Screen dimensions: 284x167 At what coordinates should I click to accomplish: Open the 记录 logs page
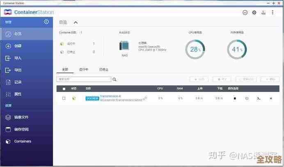point(27,82)
